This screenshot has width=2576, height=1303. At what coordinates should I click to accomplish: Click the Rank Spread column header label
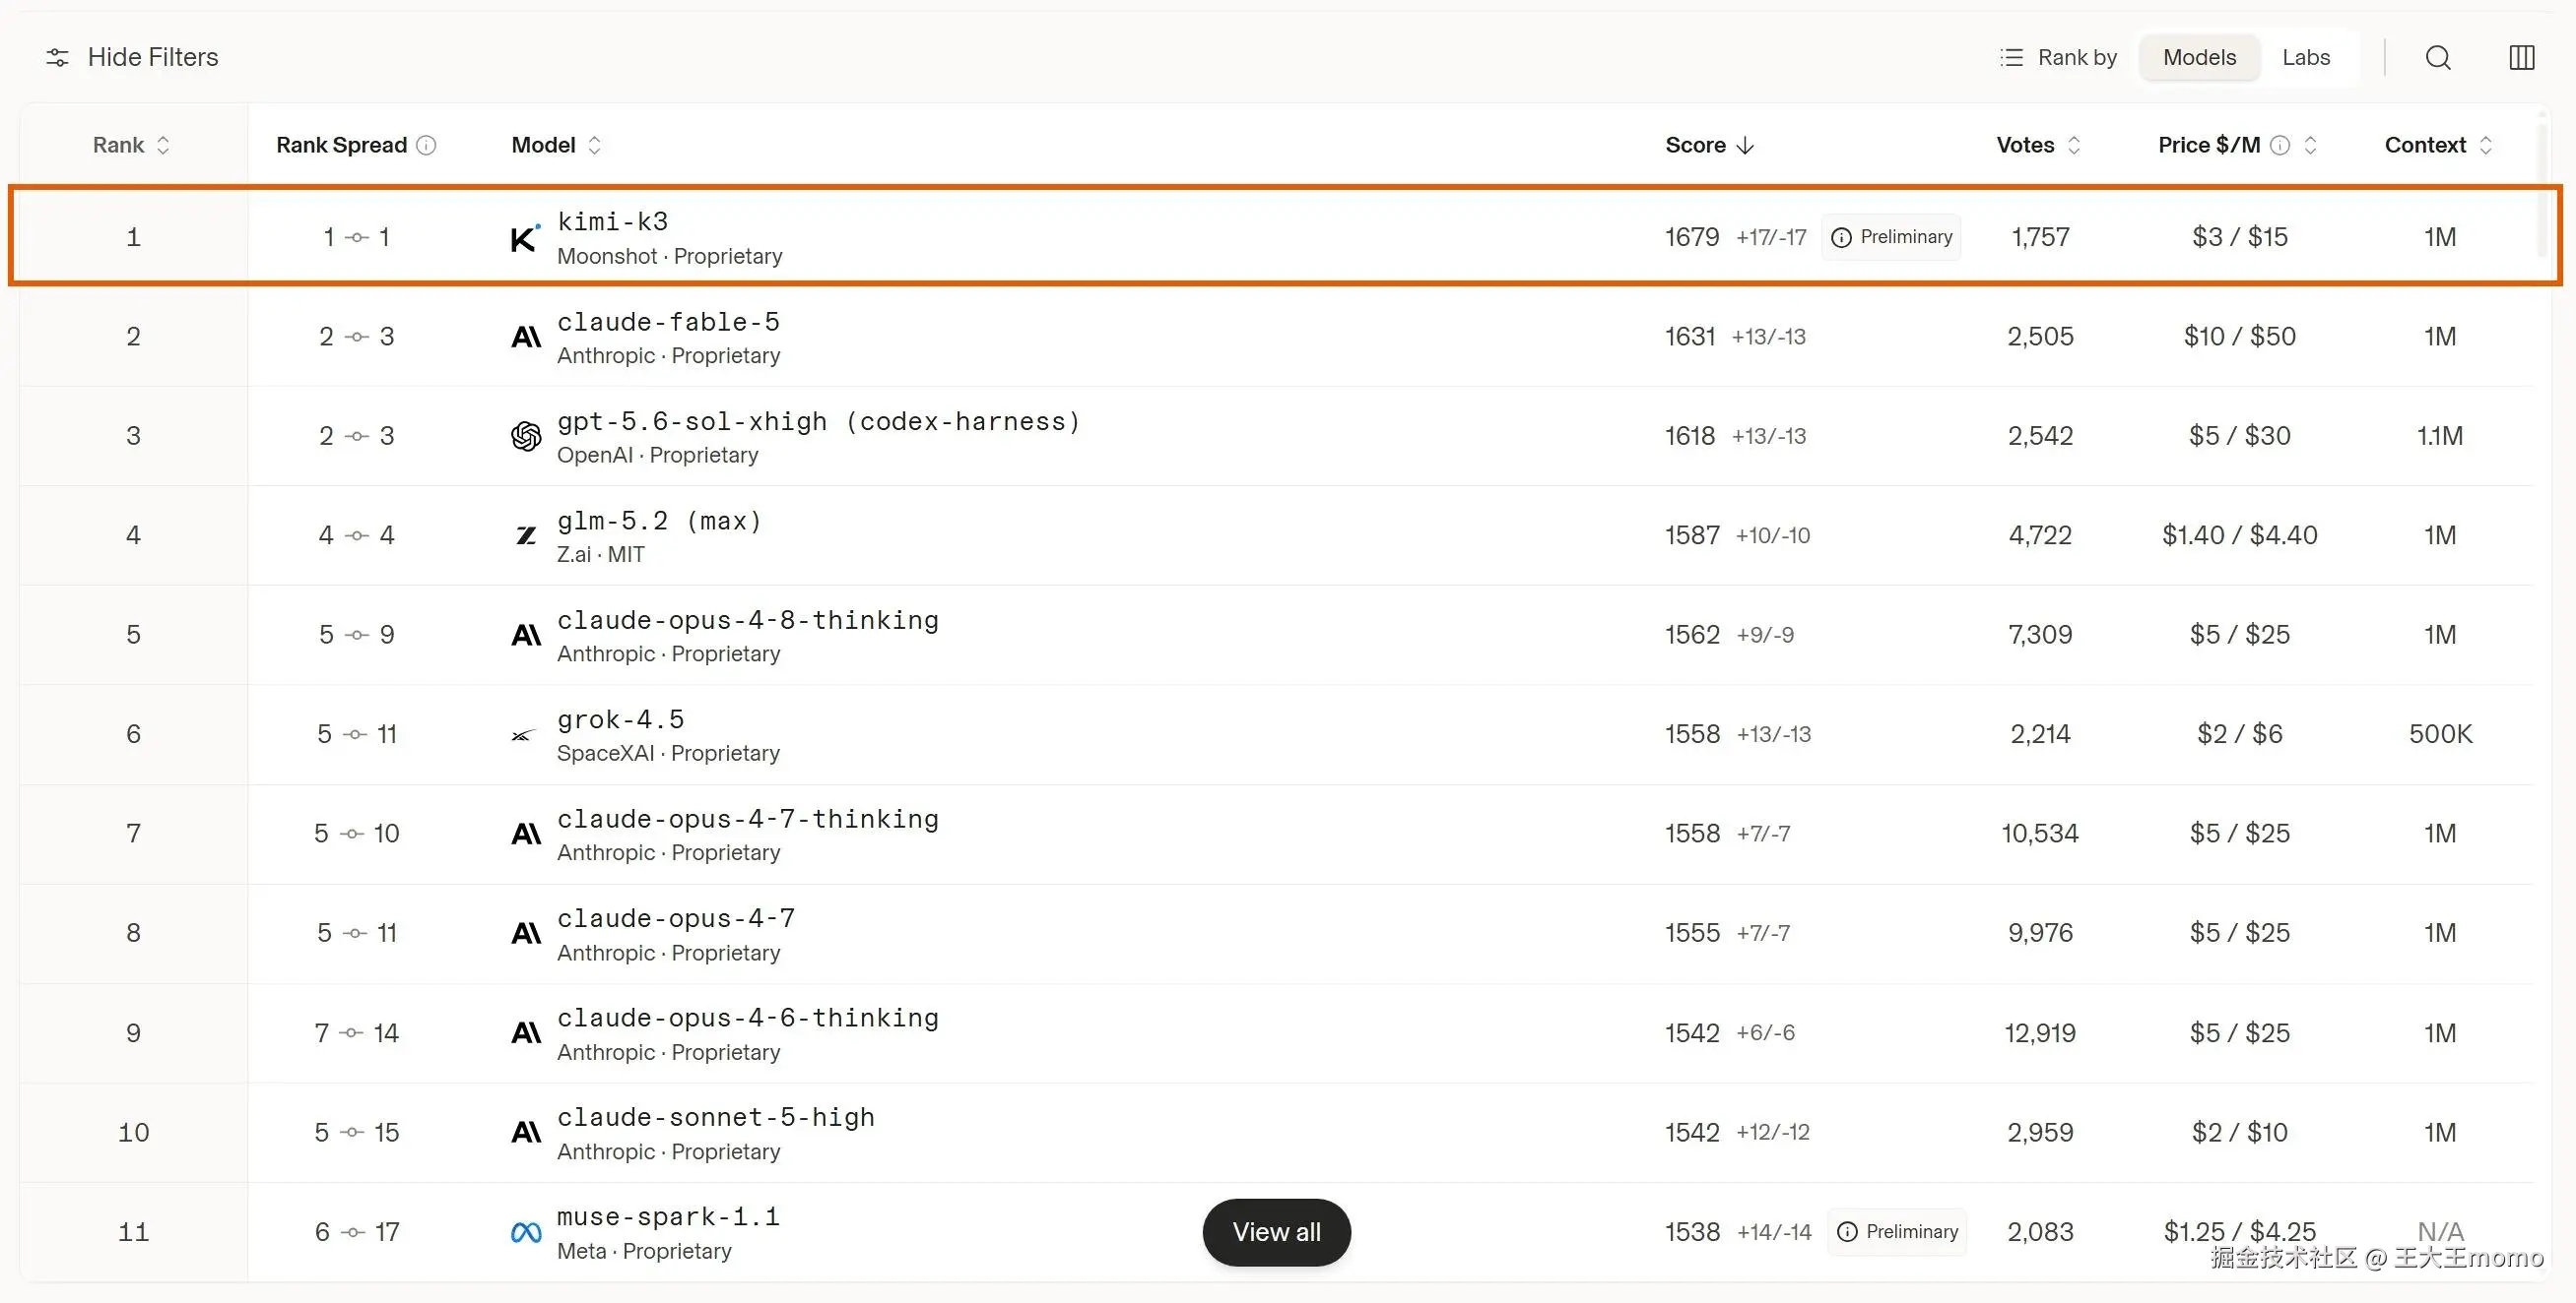pyautogui.click(x=341, y=146)
